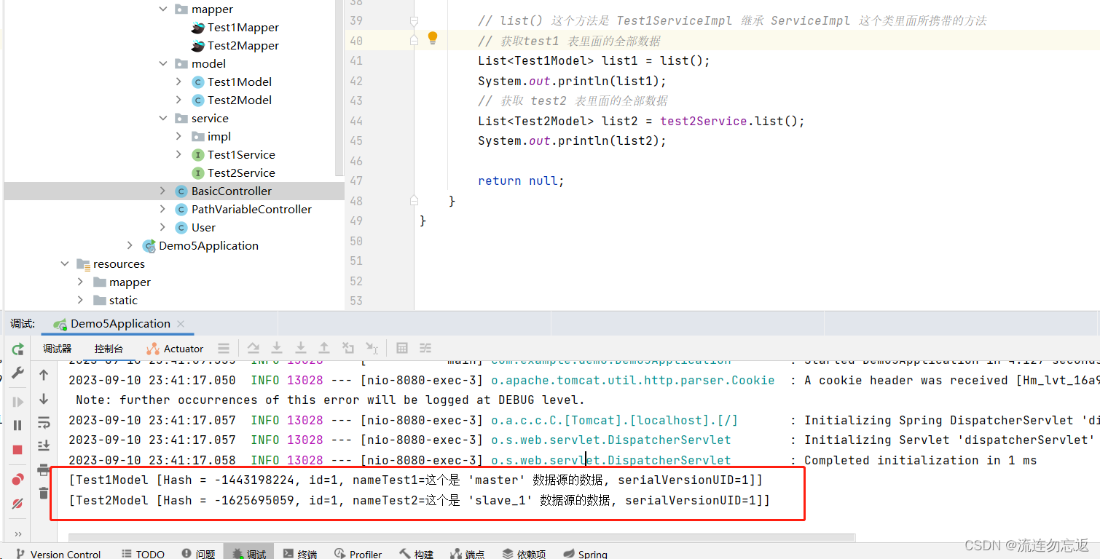
Task: Expand the impl package under service
Action: click(178, 136)
